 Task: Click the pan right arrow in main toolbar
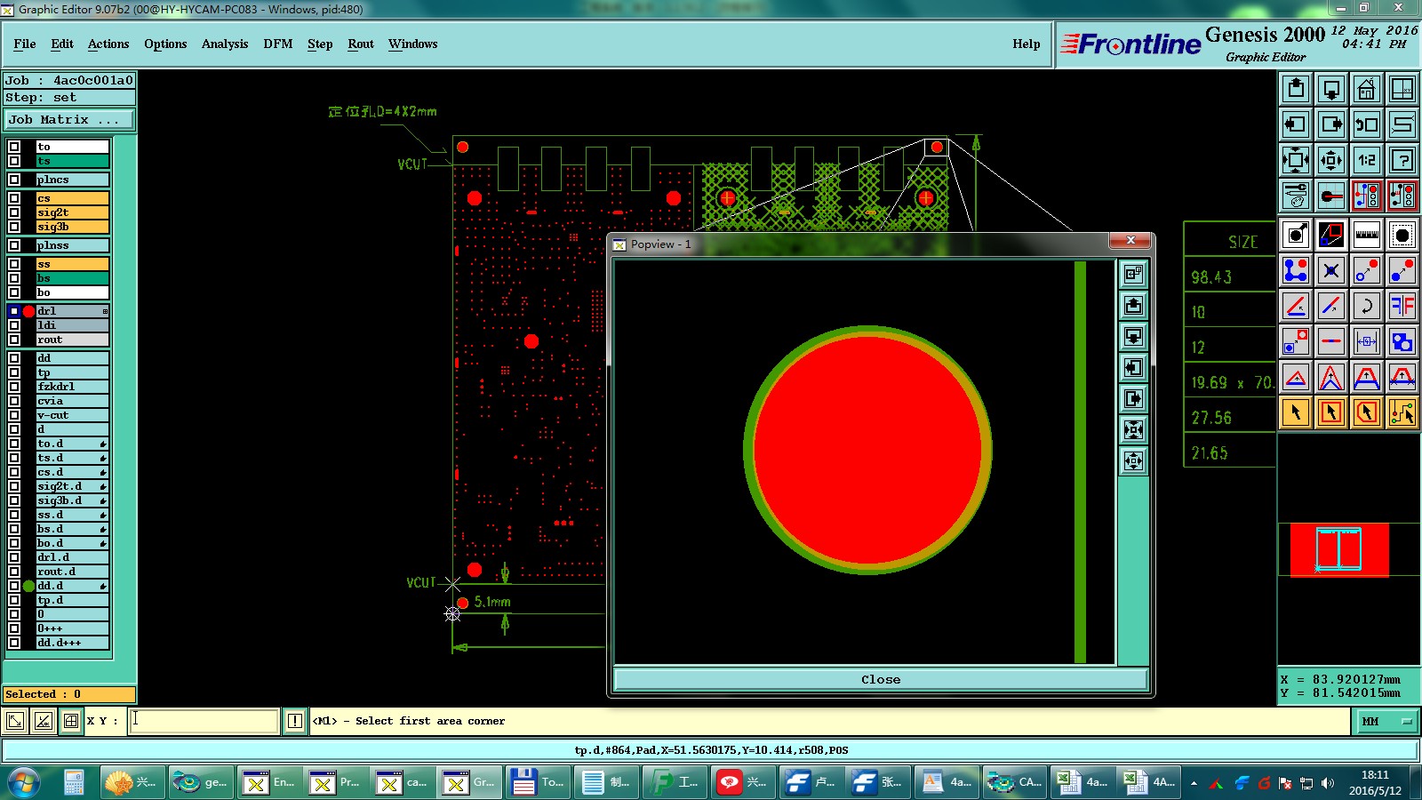point(1331,124)
